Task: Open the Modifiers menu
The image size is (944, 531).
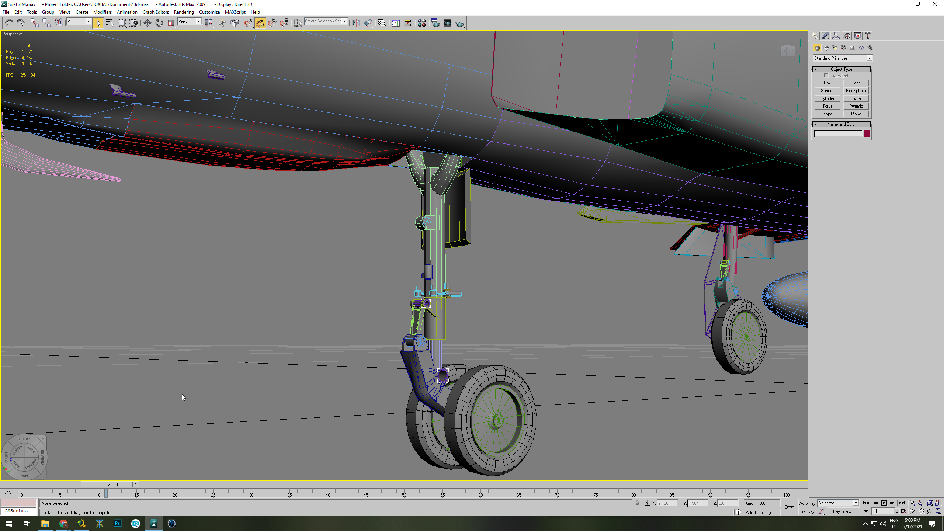Action: 102,12
